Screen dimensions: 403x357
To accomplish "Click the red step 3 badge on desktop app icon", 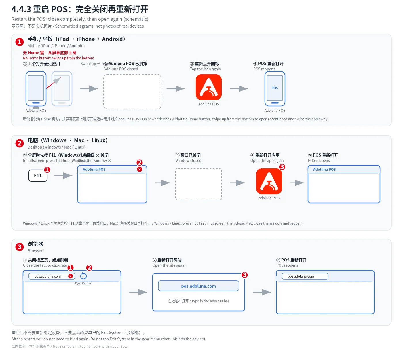I will pos(282,167).
